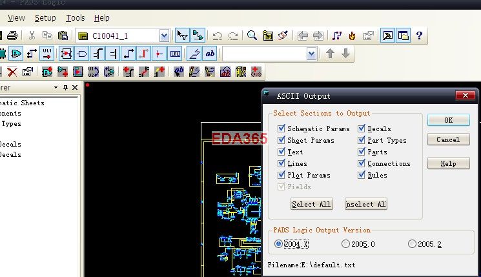Click the Undo arrow icon
The image size is (481, 277).
(x=218, y=36)
